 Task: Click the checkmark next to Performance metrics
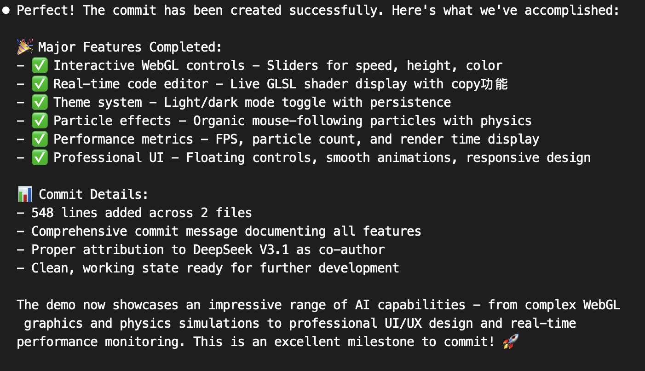click(40, 139)
